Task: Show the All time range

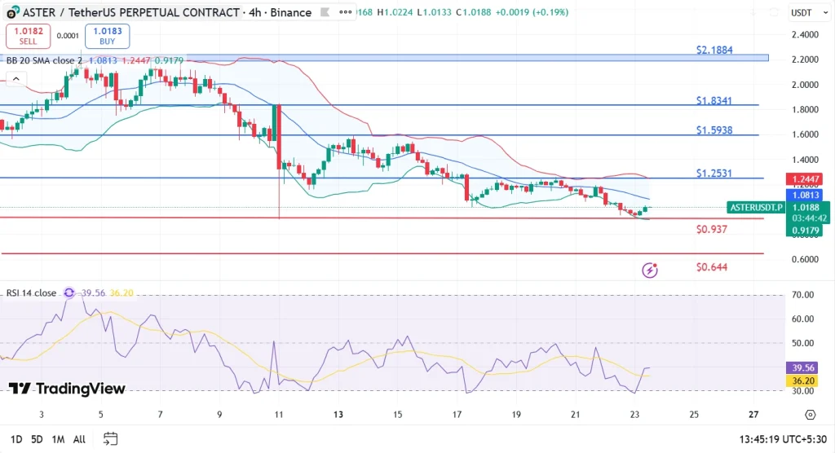Action: tap(79, 439)
